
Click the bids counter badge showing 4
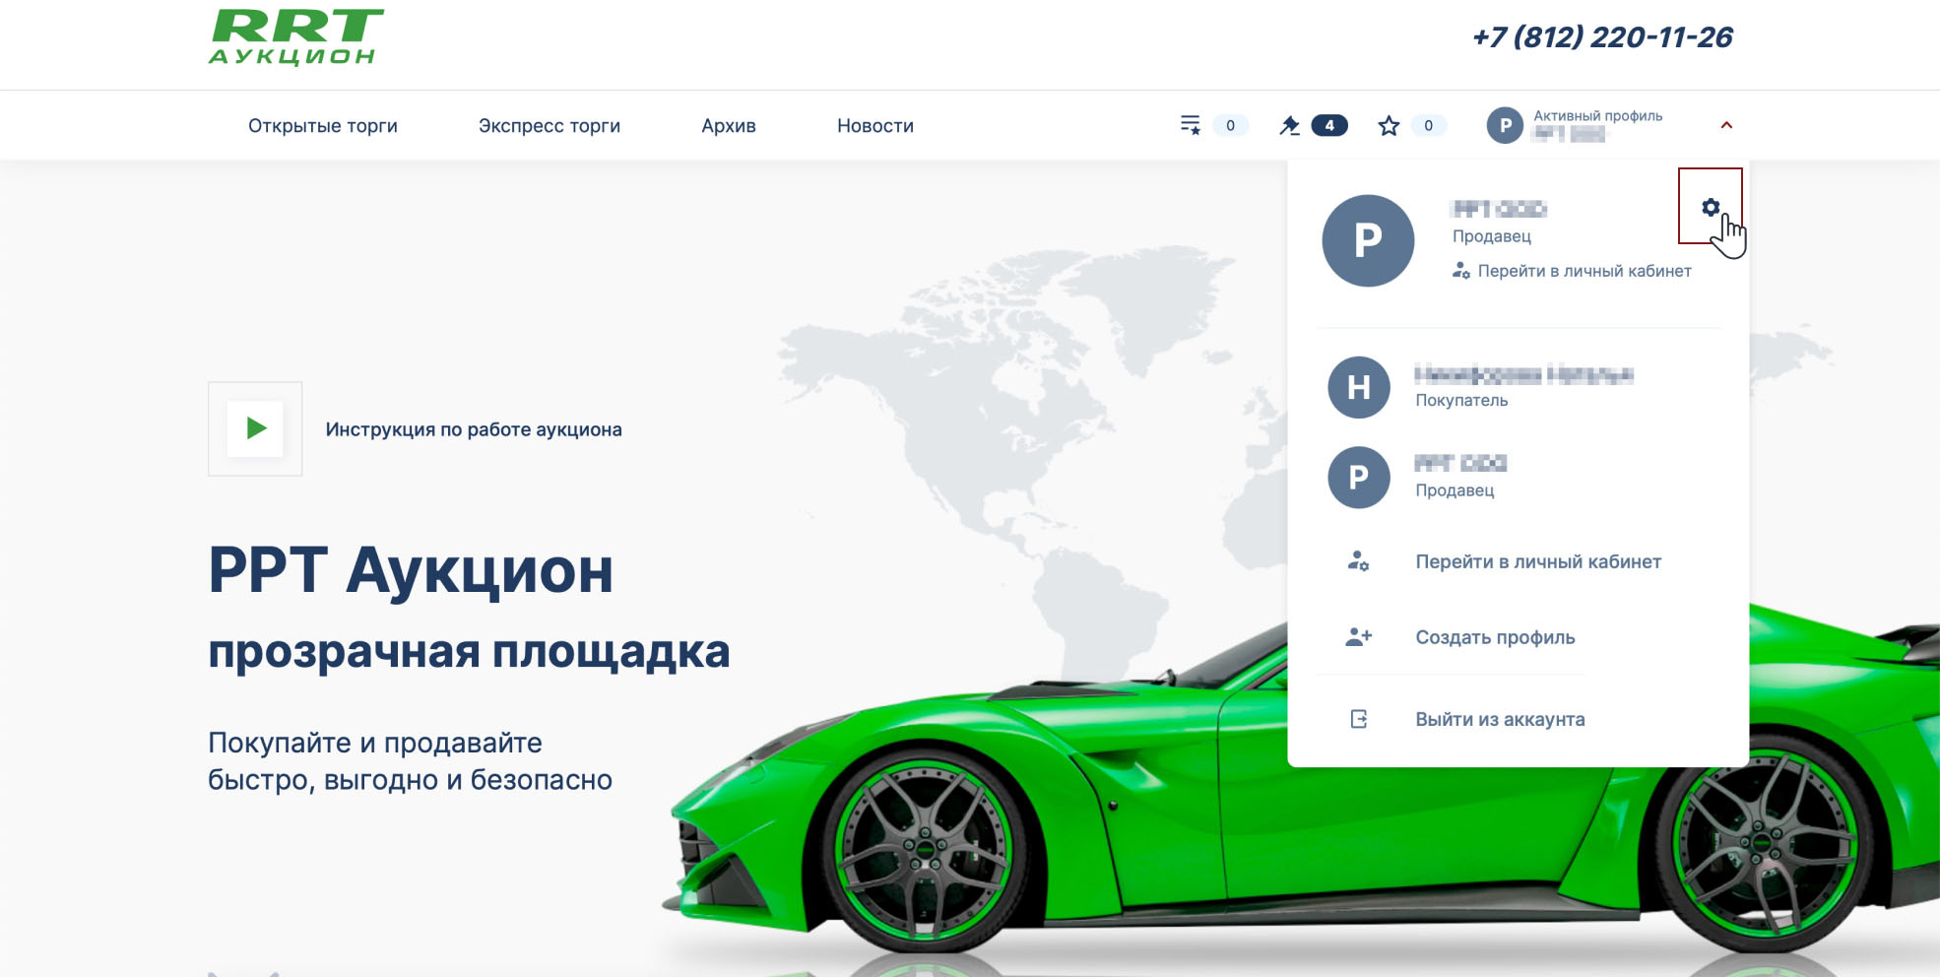[1329, 125]
